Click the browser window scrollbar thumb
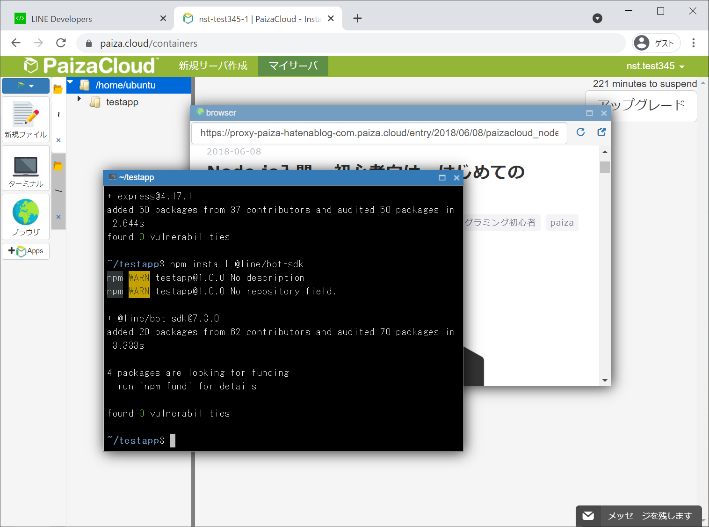This screenshot has width=709, height=527. click(605, 167)
